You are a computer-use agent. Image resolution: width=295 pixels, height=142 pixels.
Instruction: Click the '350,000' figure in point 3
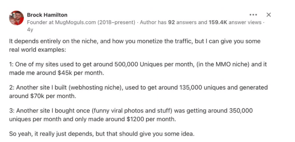tap(241, 111)
